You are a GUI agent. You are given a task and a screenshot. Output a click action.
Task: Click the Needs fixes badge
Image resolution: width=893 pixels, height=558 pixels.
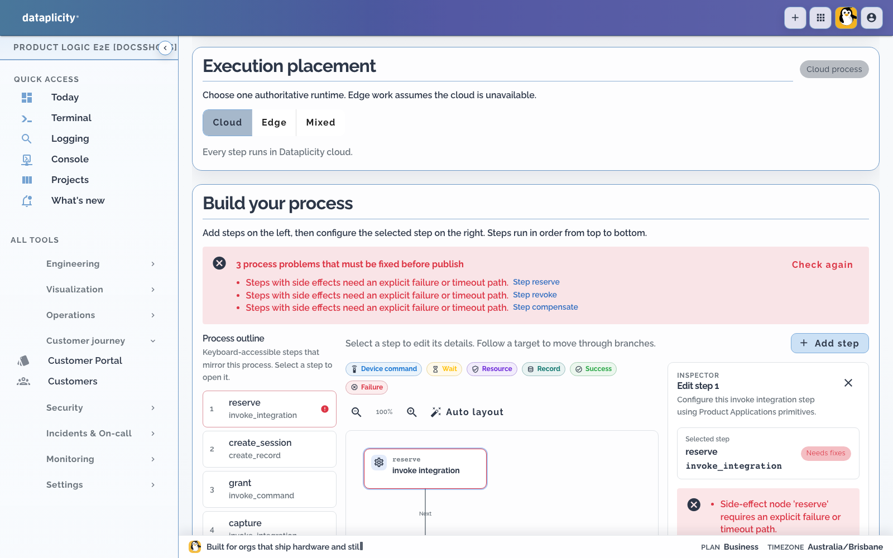(825, 453)
